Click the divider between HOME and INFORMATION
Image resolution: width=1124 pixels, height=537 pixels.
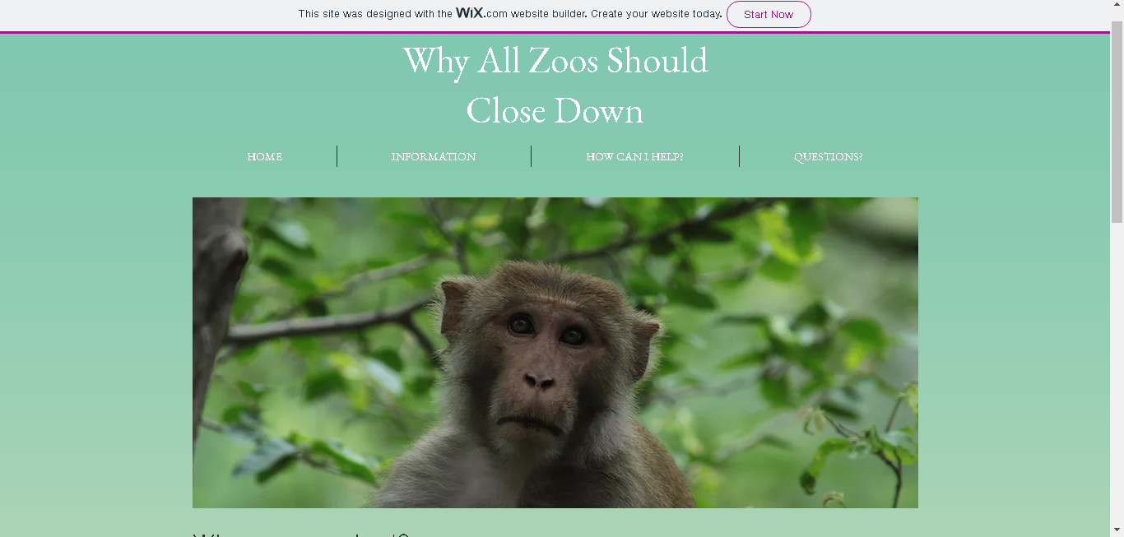(337, 156)
